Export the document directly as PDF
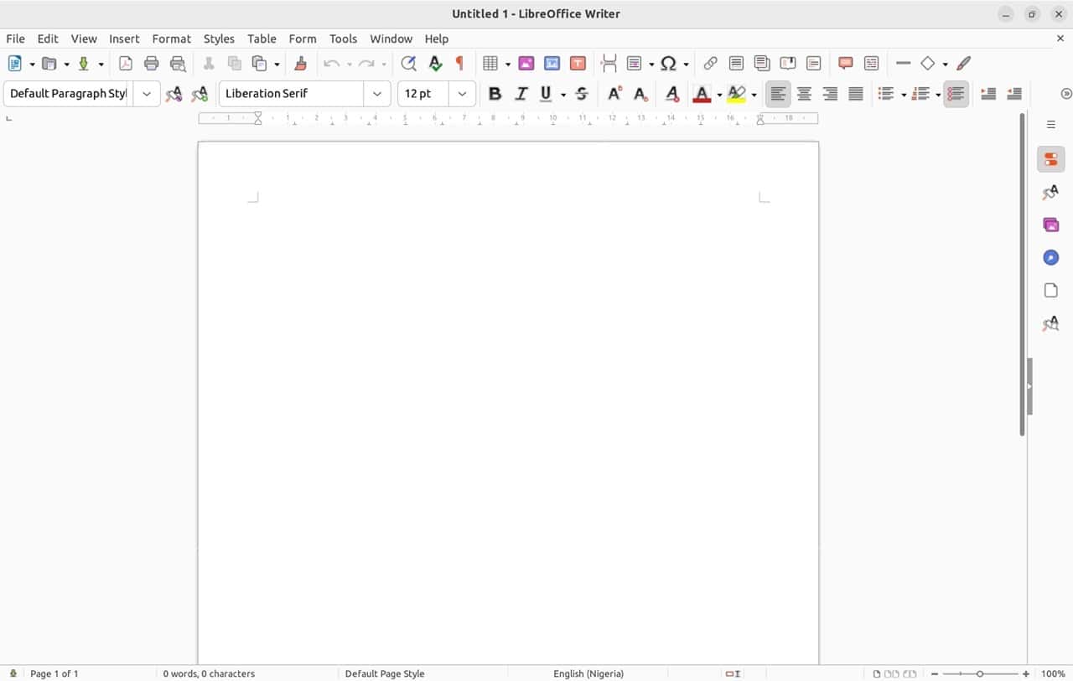This screenshot has height=681, width=1073. coord(125,63)
